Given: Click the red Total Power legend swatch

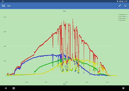Looking at the screenshot, I should [x=127, y=15].
